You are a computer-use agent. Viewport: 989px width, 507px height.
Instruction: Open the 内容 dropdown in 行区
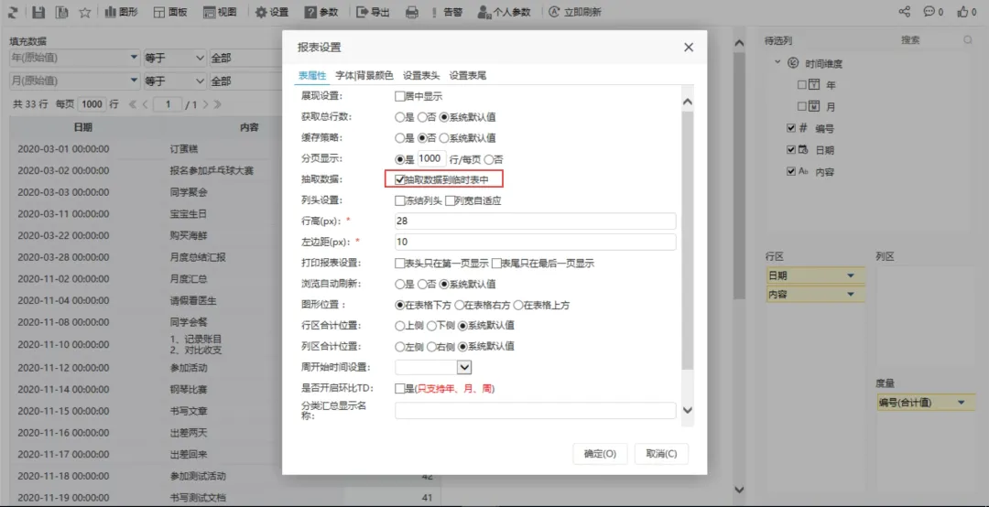[x=850, y=295]
